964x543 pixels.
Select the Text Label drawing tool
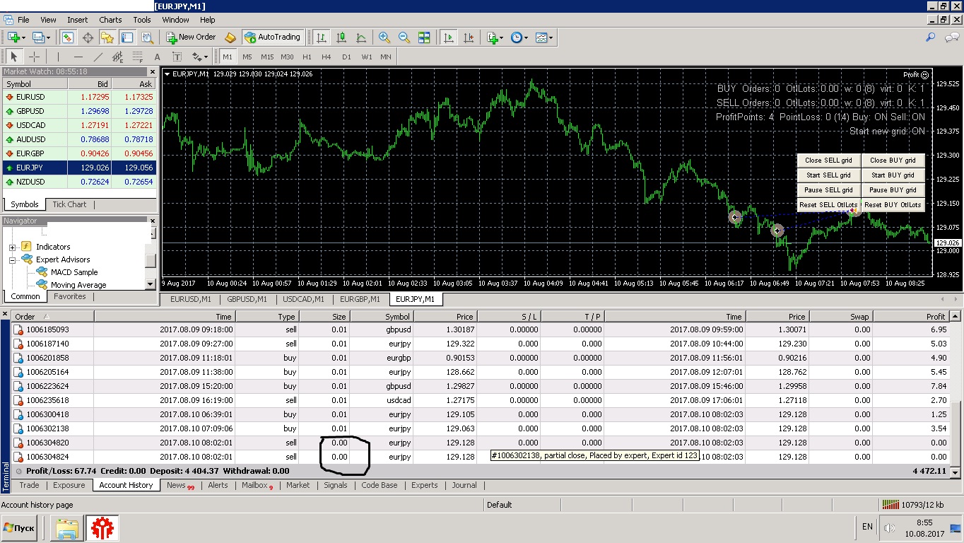(177, 57)
